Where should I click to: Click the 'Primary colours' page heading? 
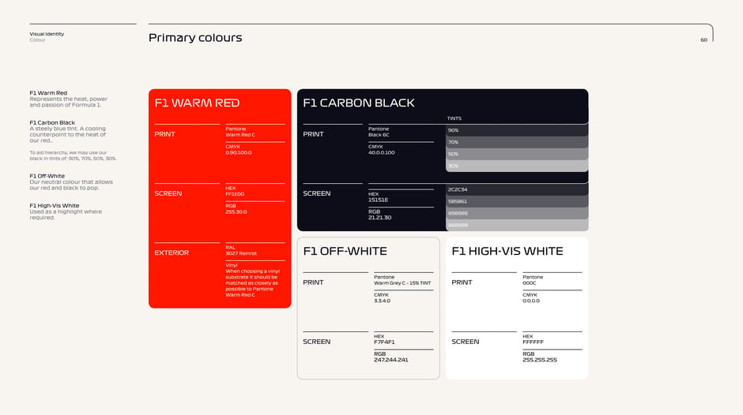tap(195, 38)
